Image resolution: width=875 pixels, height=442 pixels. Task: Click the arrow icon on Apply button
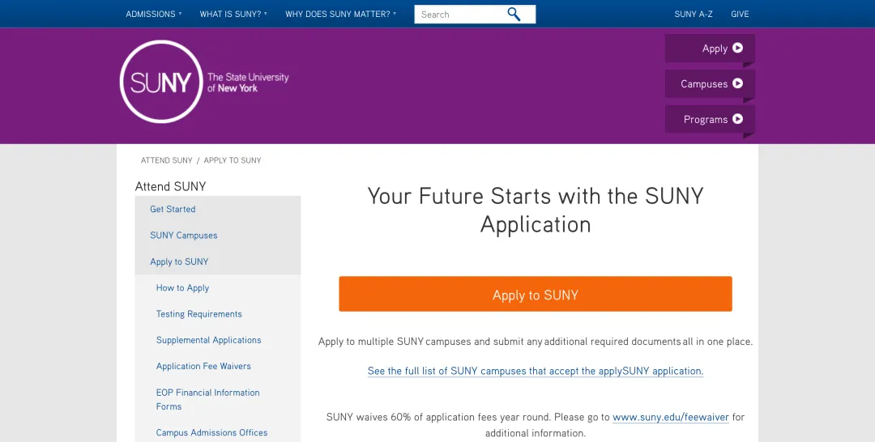(x=737, y=48)
